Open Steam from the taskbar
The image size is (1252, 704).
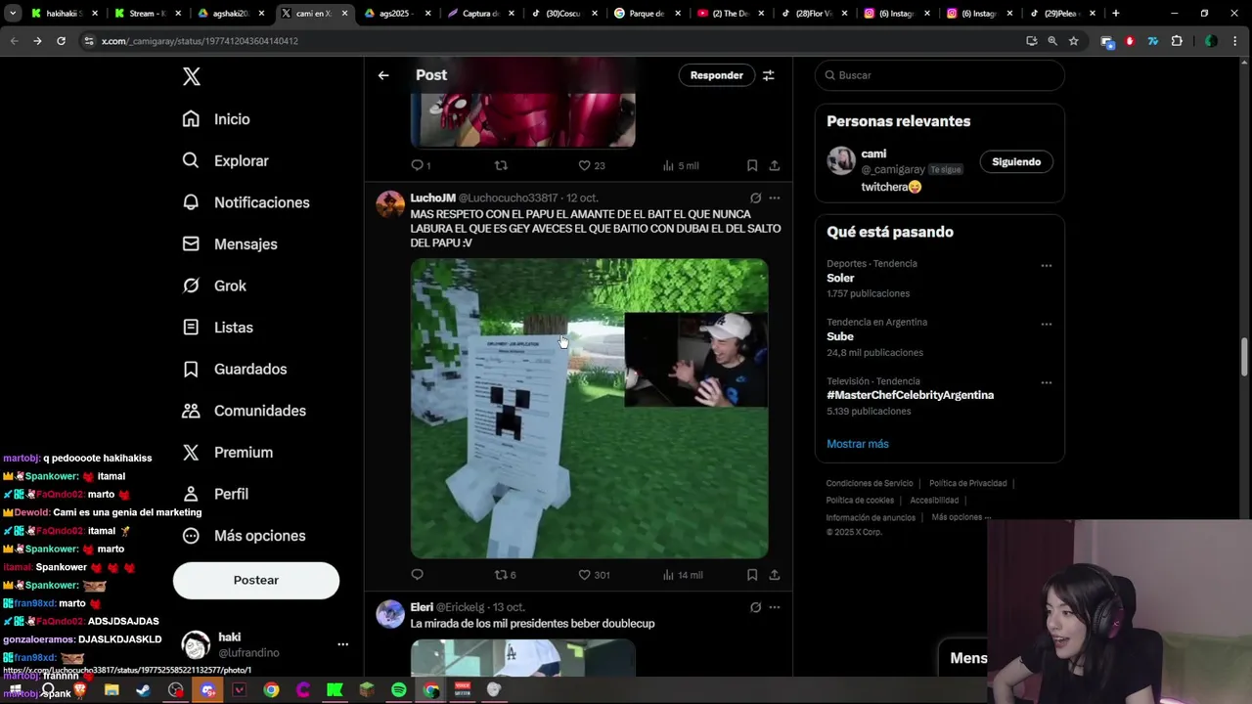pos(144,690)
